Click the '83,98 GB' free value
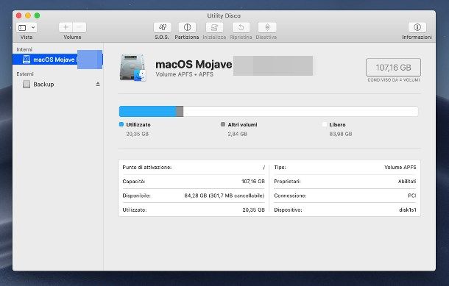This screenshot has width=449, height=286. pyautogui.click(x=341, y=134)
